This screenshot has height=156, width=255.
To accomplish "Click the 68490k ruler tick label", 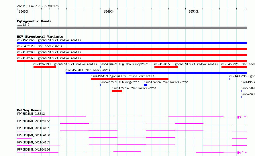I will (x=109, y=11).
